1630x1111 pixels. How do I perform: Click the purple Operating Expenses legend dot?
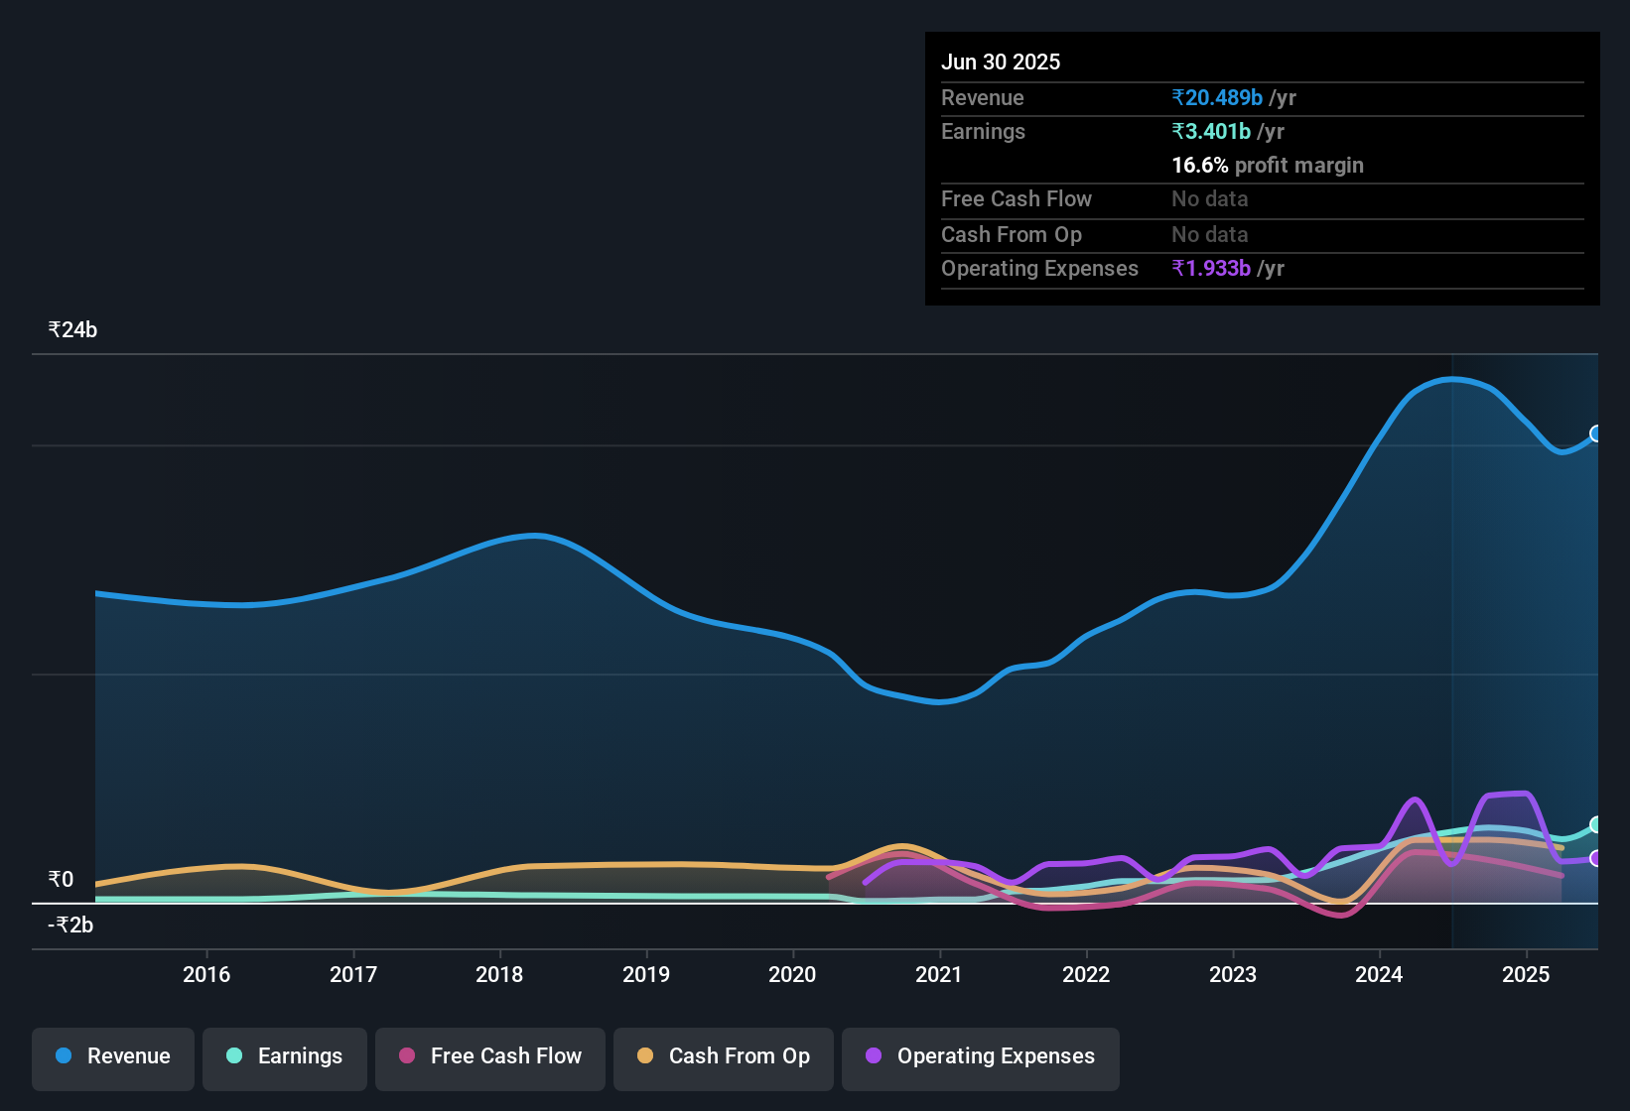click(x=872, y=1056)
